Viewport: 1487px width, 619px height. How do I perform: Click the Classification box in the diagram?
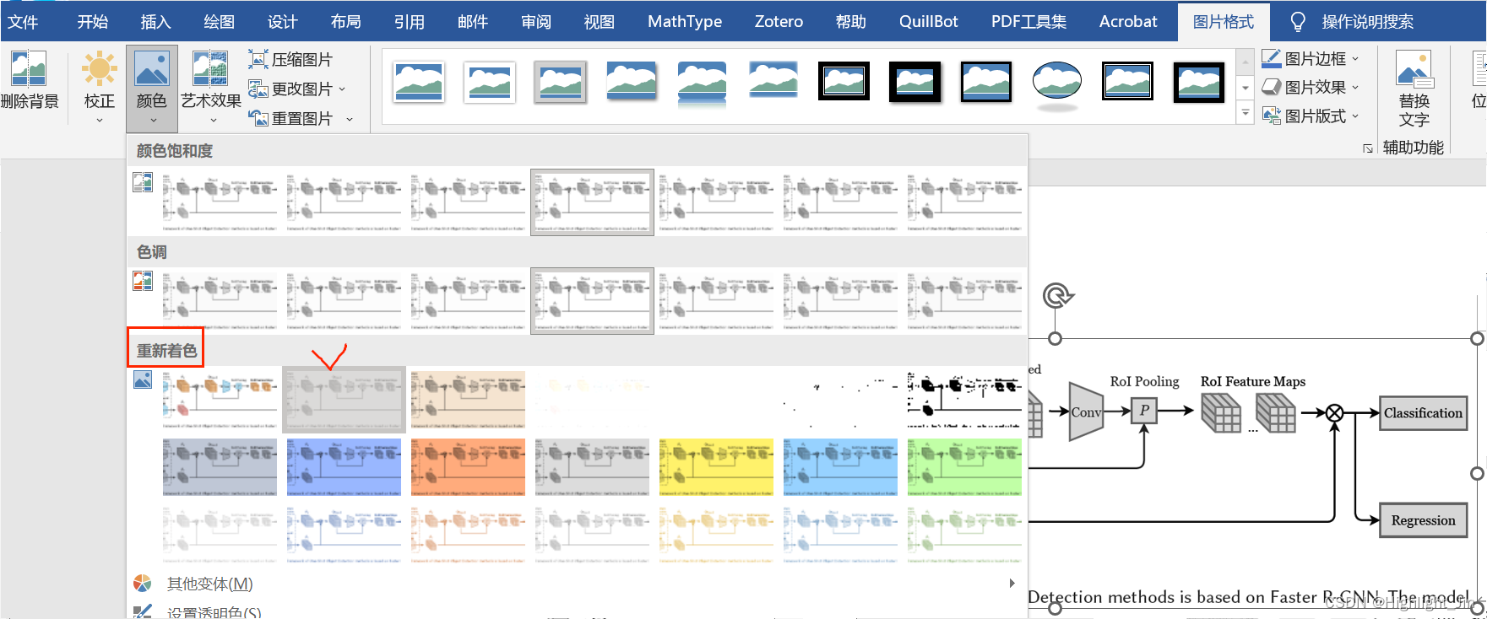tap(1423, 413)
